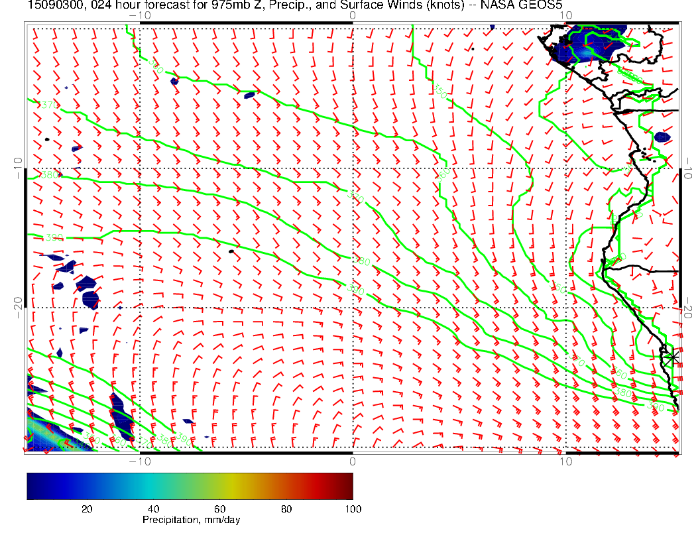Click the colorbar tick label 60
The image size is (700, 541).
pyautogui.click(x=219, y=509)
